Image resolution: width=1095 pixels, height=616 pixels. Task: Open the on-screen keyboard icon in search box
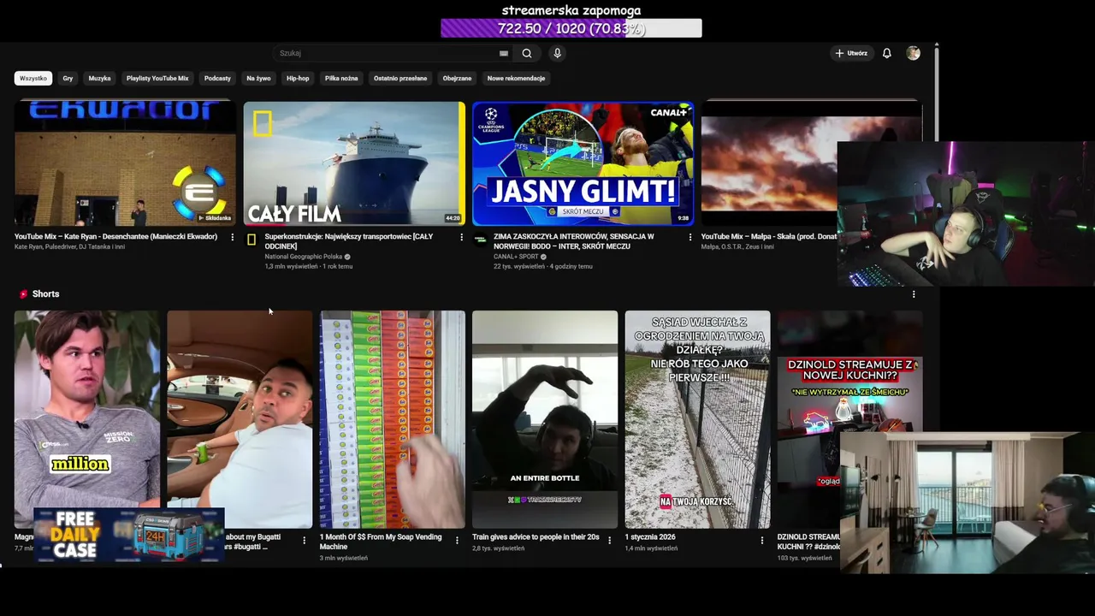(504, 53)
